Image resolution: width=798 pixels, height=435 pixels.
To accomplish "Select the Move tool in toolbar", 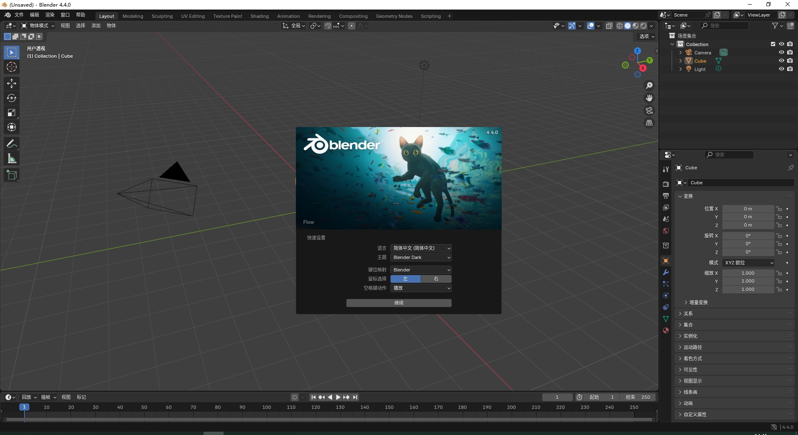I will tap(11, 83).
